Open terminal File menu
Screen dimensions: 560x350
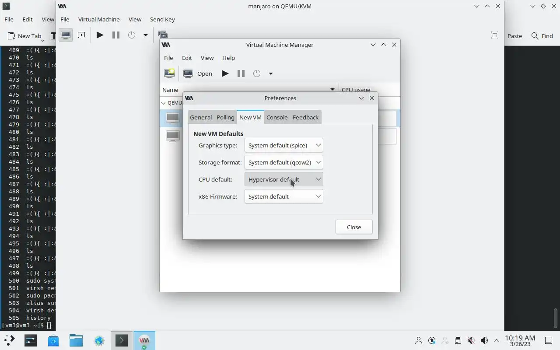pyautogui.click(x=9, y=19)
